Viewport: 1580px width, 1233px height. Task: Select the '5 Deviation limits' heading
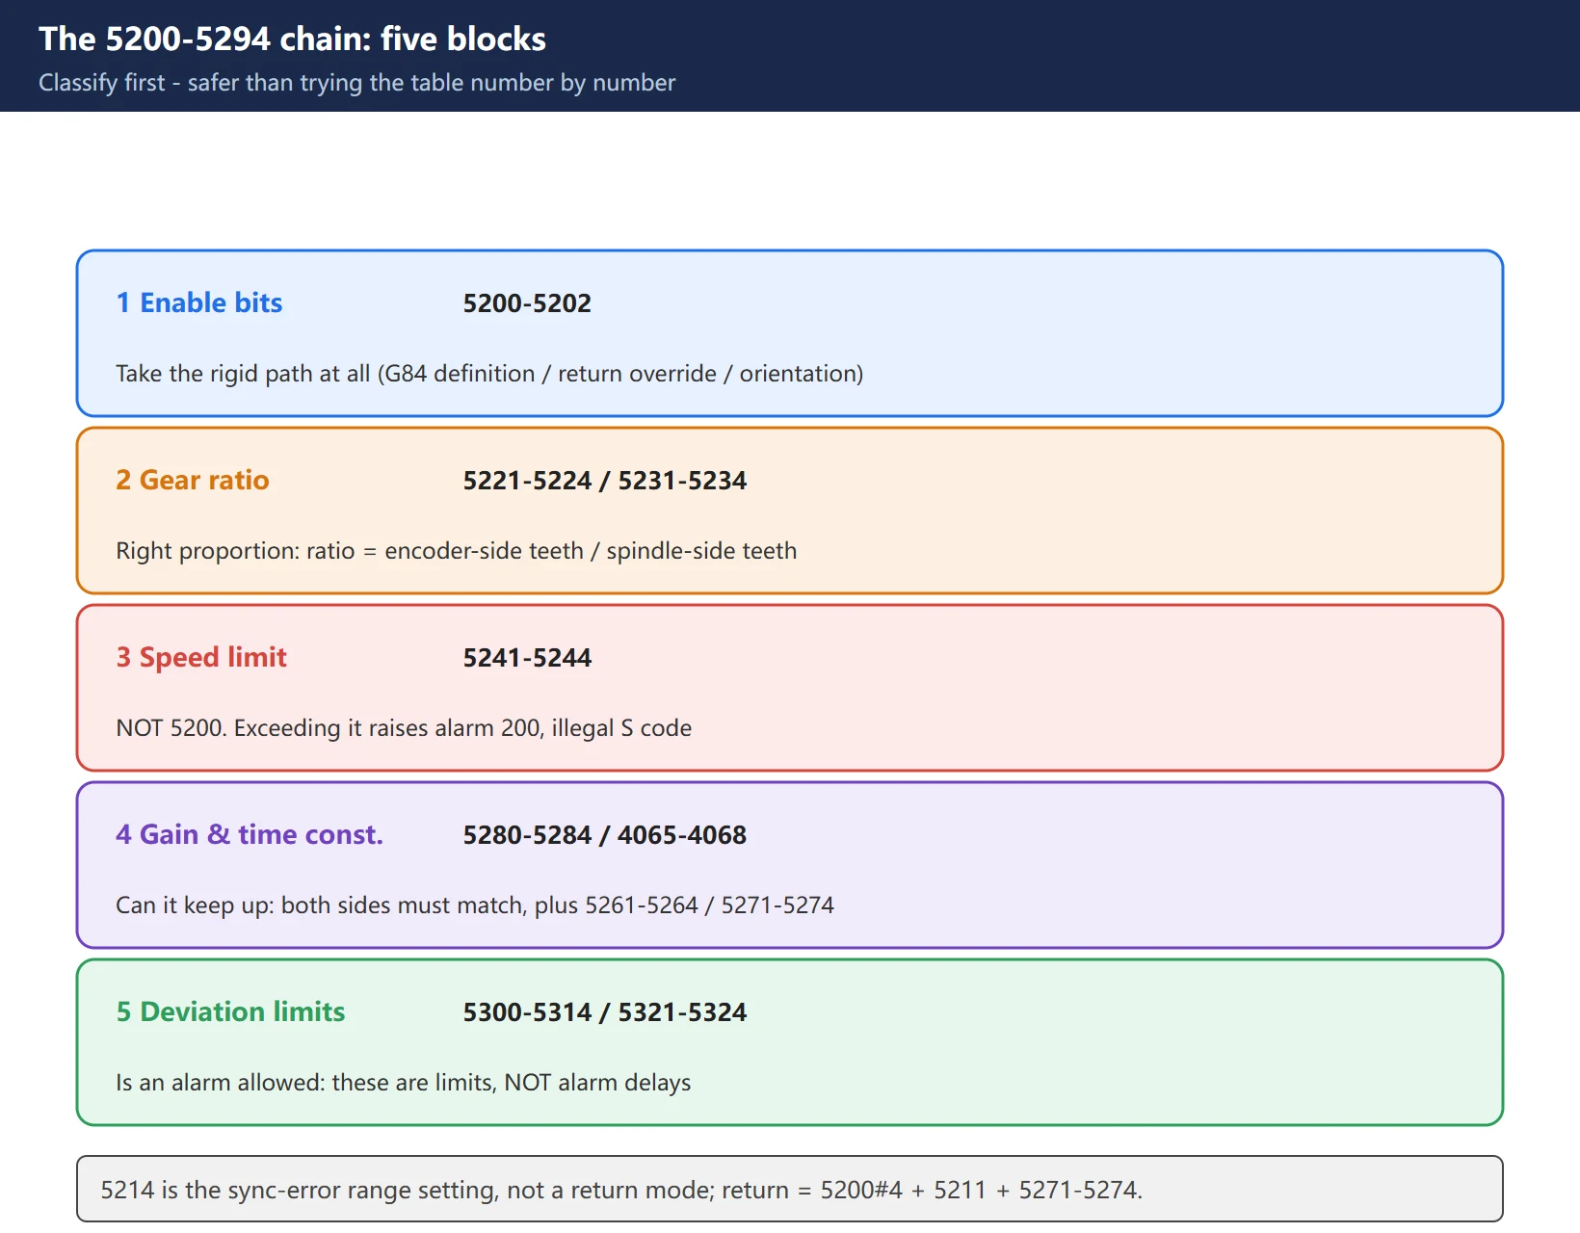tap(230, 1011)
